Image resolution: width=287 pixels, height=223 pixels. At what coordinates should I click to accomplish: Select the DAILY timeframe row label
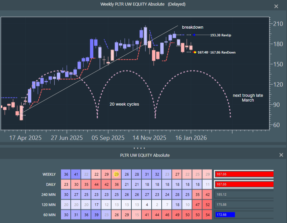[52, 184]
